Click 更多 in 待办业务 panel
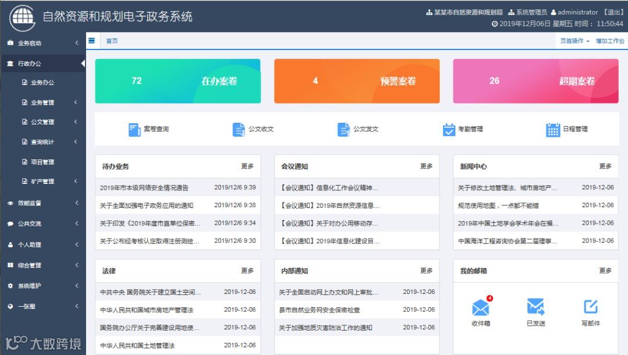The height and width of the screenshot is (355, 628). (247, 166)
